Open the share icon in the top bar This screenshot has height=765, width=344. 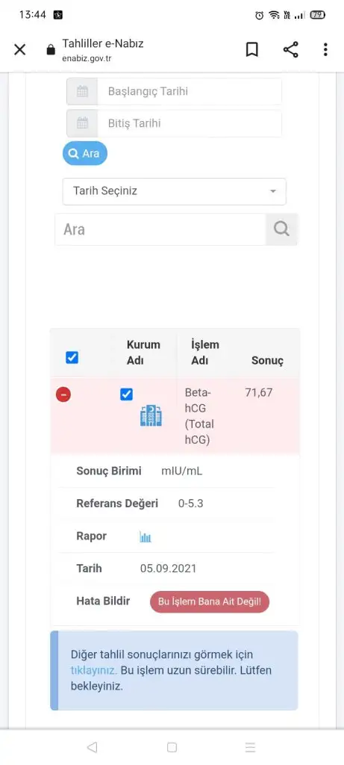290,49
